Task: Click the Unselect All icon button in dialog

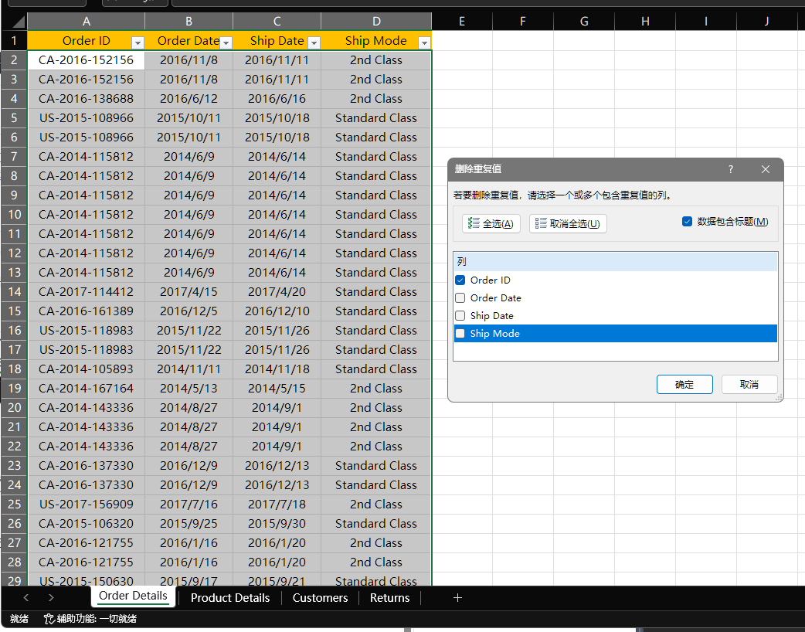Action: 568,224
